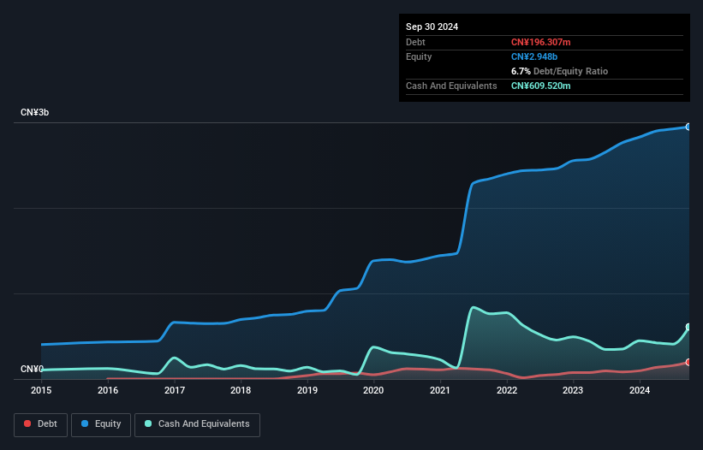703x450 pixels.
Task: Click the 2021 x-axis label
Action: tap(440, 390)
